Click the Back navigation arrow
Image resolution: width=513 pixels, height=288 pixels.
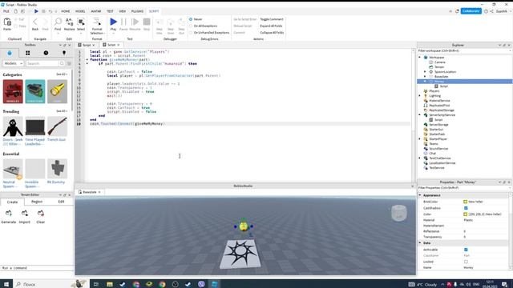pos(35,22)
